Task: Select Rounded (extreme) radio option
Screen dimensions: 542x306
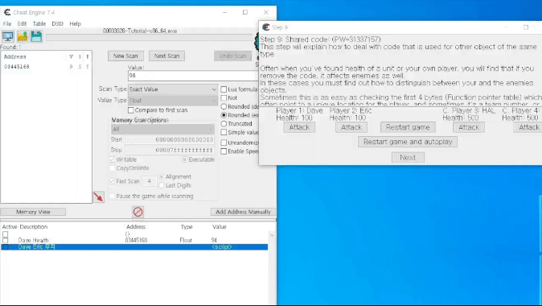Action: click(224, 115)
